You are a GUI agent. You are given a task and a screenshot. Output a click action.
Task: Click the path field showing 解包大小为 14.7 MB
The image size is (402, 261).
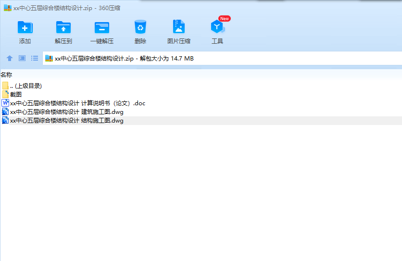coord(222,58)
